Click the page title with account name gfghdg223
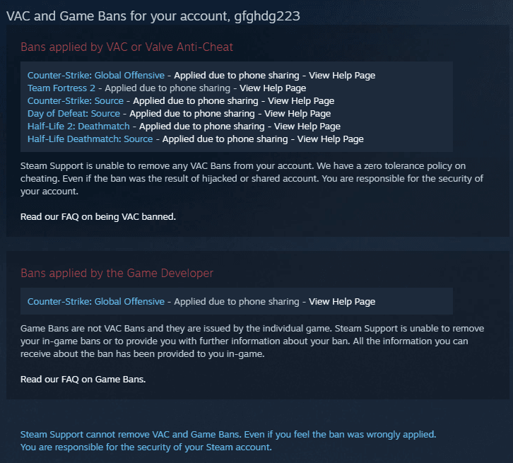This screenshot has height=463, width=513. 153,16
